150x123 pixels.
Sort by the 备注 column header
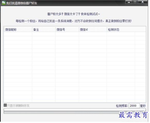click(x=44, y=30)
